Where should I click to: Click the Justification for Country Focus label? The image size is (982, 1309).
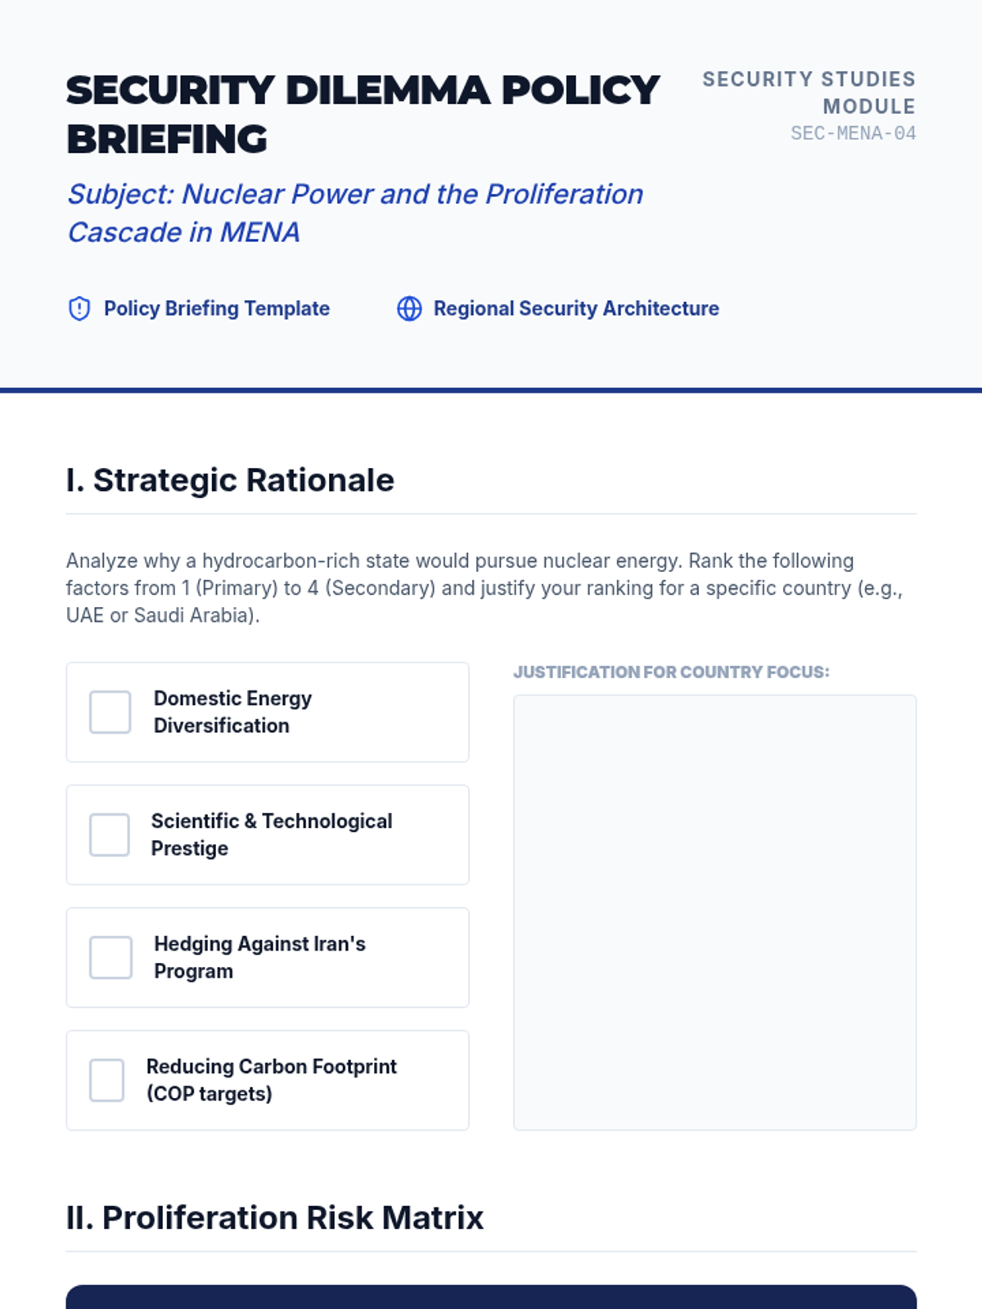coord(671,672)
